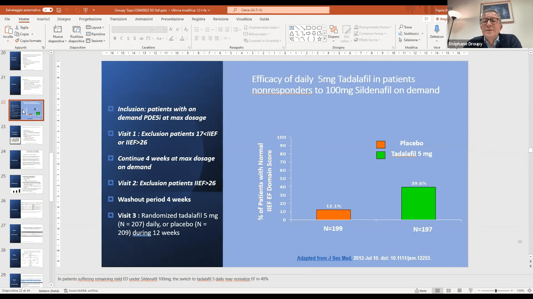This screenshot has width=533, height=299.
Task: Decrease font size icon
Action: pyautogui.click(x=178, y=29)
